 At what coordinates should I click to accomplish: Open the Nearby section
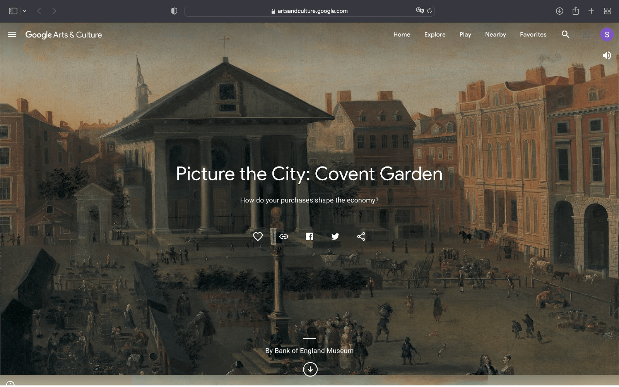click(x=495, y=34)
